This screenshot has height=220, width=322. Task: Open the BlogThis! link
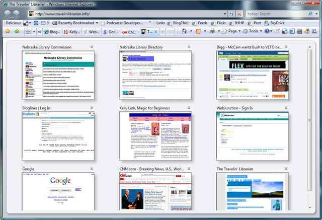178,23
